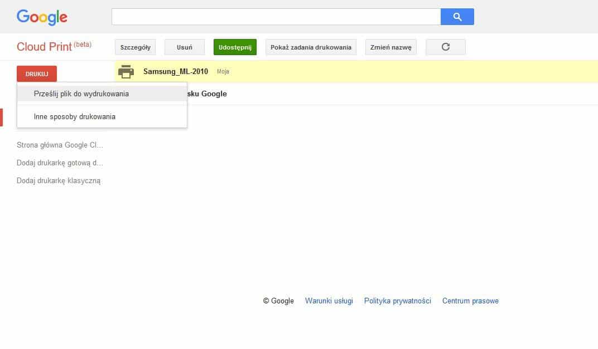
Task: Open Warunki usługi link
Action: (329, 301)
